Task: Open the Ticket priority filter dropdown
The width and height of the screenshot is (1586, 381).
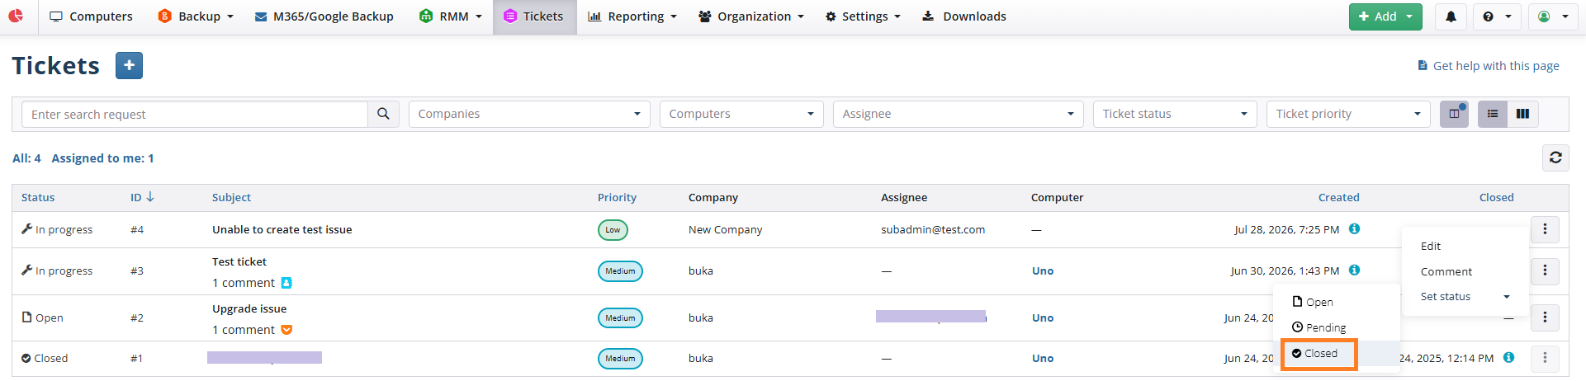Action: pos(1348,114)
